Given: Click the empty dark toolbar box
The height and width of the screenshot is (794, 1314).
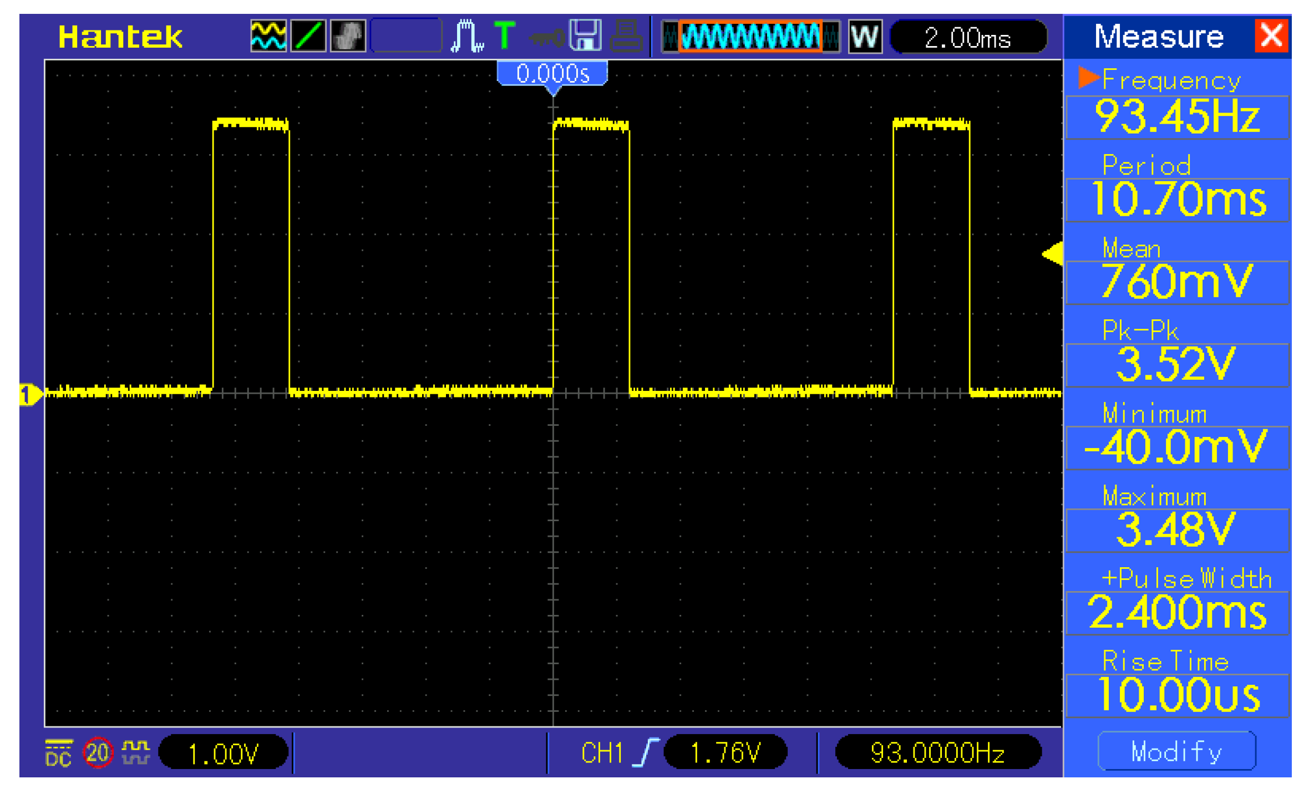Looking at the screenshot, I should click(x=406, y=36).
